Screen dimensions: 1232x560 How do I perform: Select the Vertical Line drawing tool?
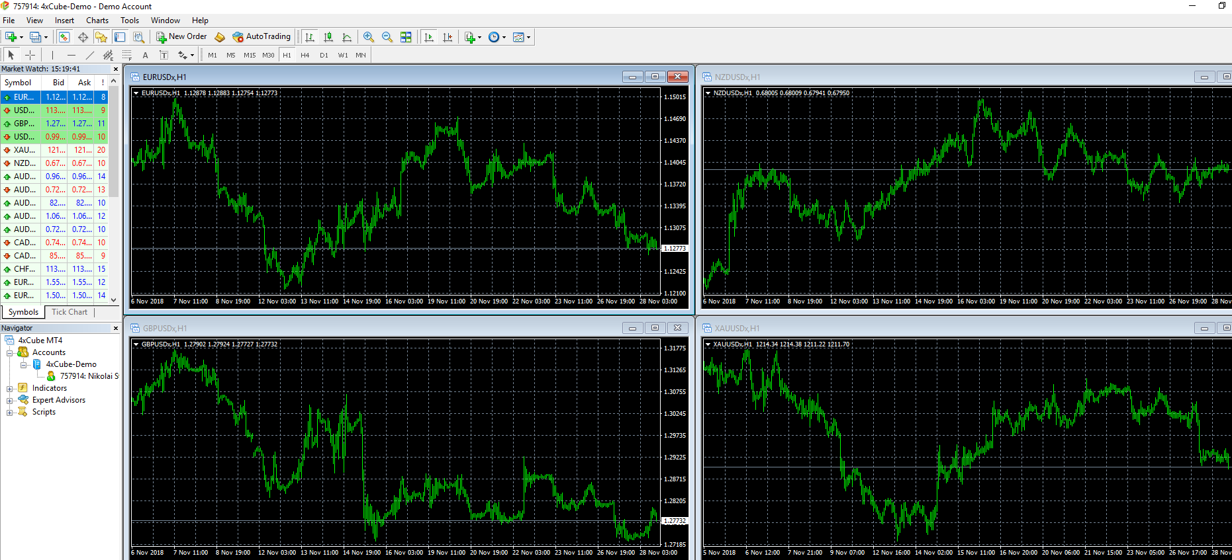(52, 55)
